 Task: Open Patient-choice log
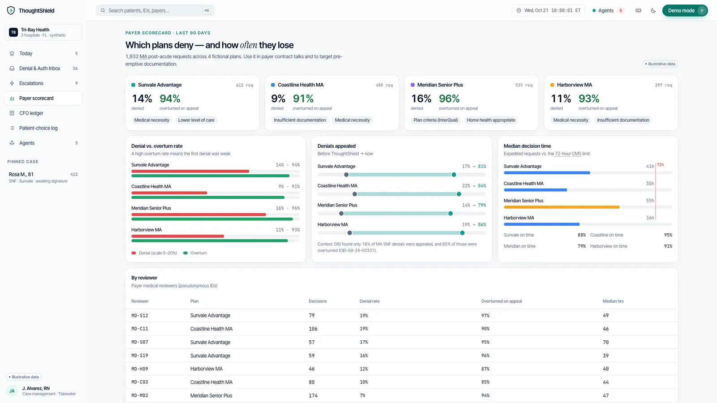43,128
